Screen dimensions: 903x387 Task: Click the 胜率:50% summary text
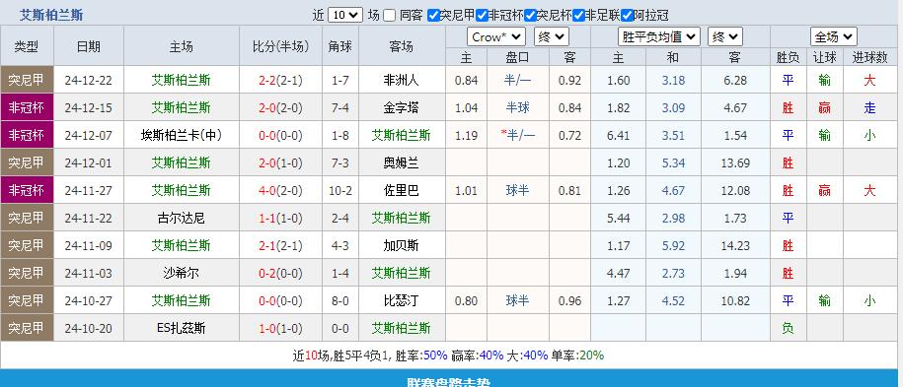[421, 355]
